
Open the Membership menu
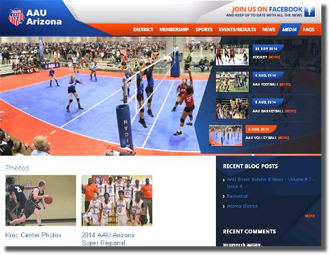(174, 30)
